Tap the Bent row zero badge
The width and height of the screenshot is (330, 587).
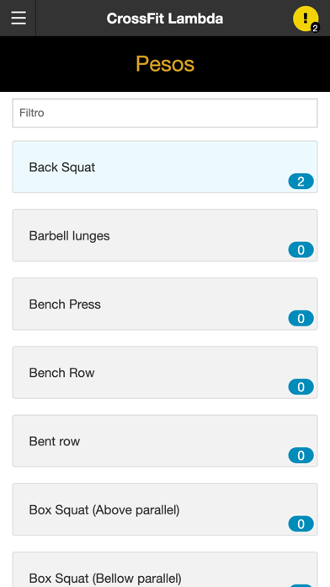pyautogui.click(x=301, y=455)
